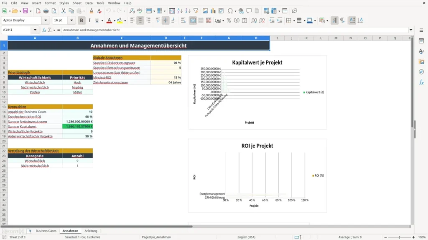Open the Data menu

[x=89, y=3]
